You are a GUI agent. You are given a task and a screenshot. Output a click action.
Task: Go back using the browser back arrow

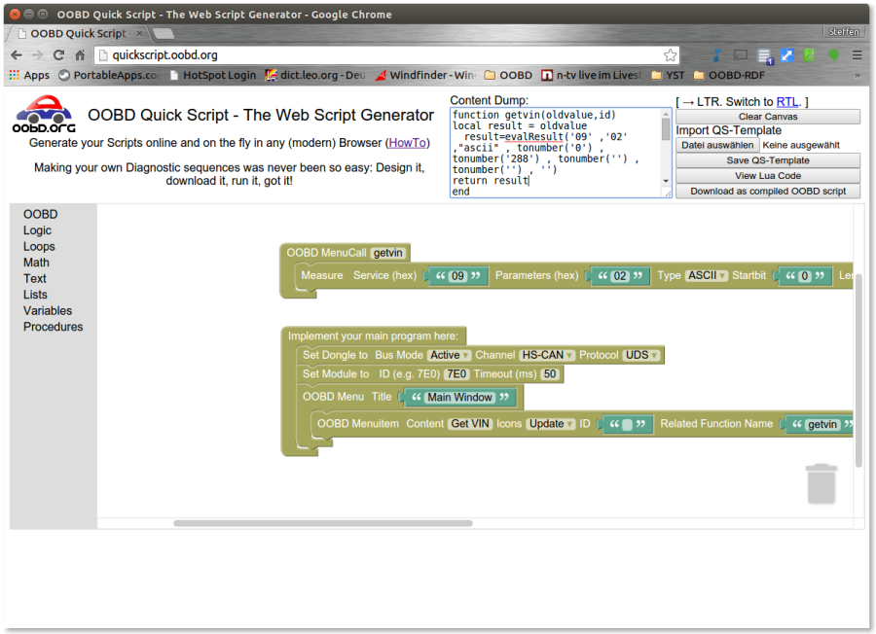click(x=16, y=55)
